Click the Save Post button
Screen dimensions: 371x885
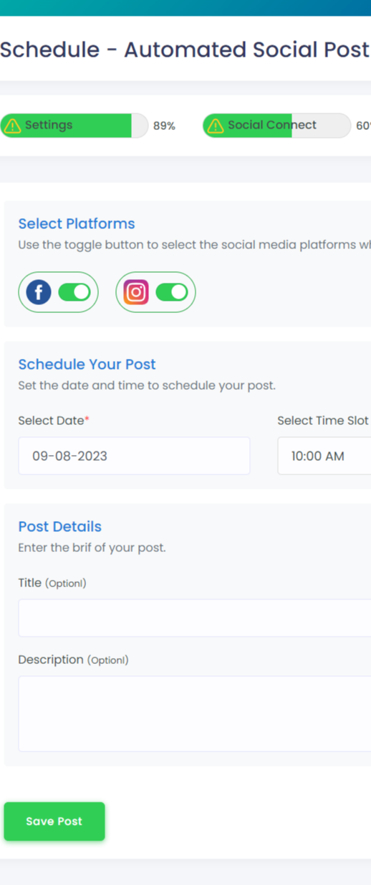coord(54,821)
